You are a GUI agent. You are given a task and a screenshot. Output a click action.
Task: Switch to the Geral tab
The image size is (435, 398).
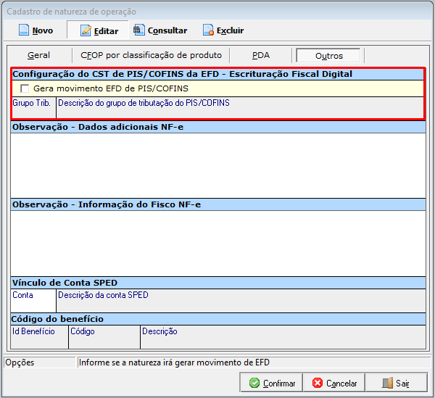[38, 55]
